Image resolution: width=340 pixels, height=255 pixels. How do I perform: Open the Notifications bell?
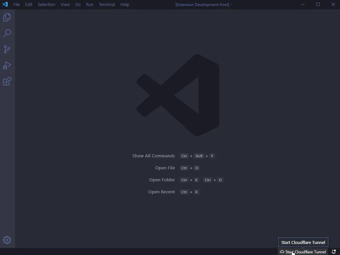coord(333,252)
